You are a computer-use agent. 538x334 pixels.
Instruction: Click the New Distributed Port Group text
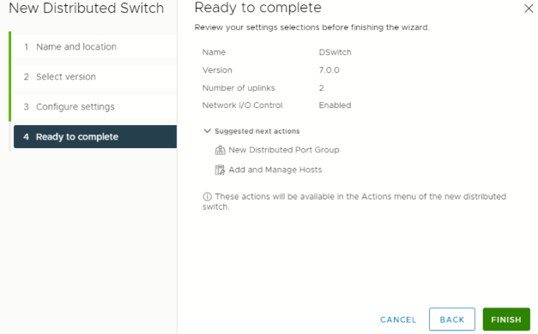pos(284,150)
